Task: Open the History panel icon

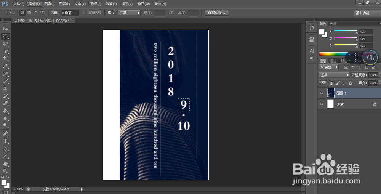Action: coord(312,28)
